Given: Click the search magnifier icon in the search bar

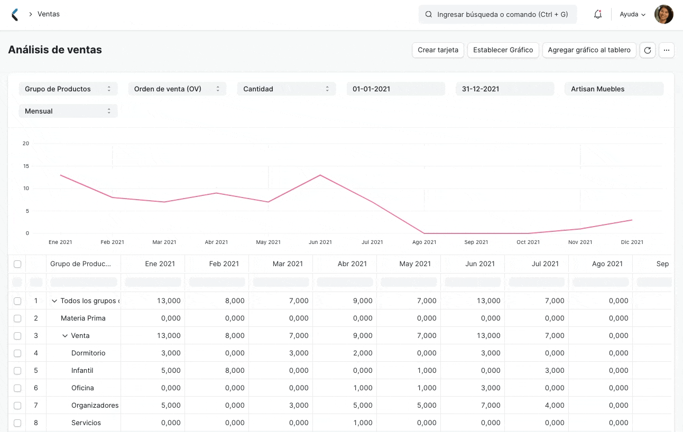Looking at the screenshot, I should coord(428,14).
